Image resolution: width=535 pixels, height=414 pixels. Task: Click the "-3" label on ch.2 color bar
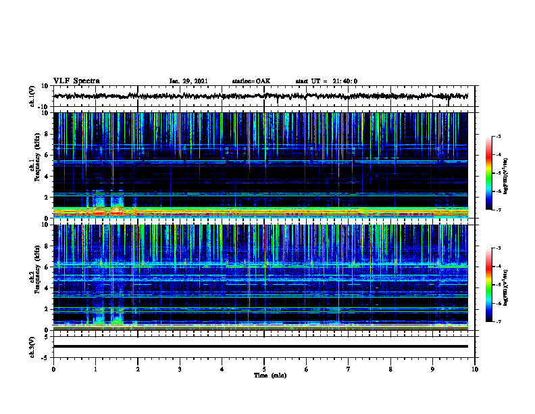point(499,248)
